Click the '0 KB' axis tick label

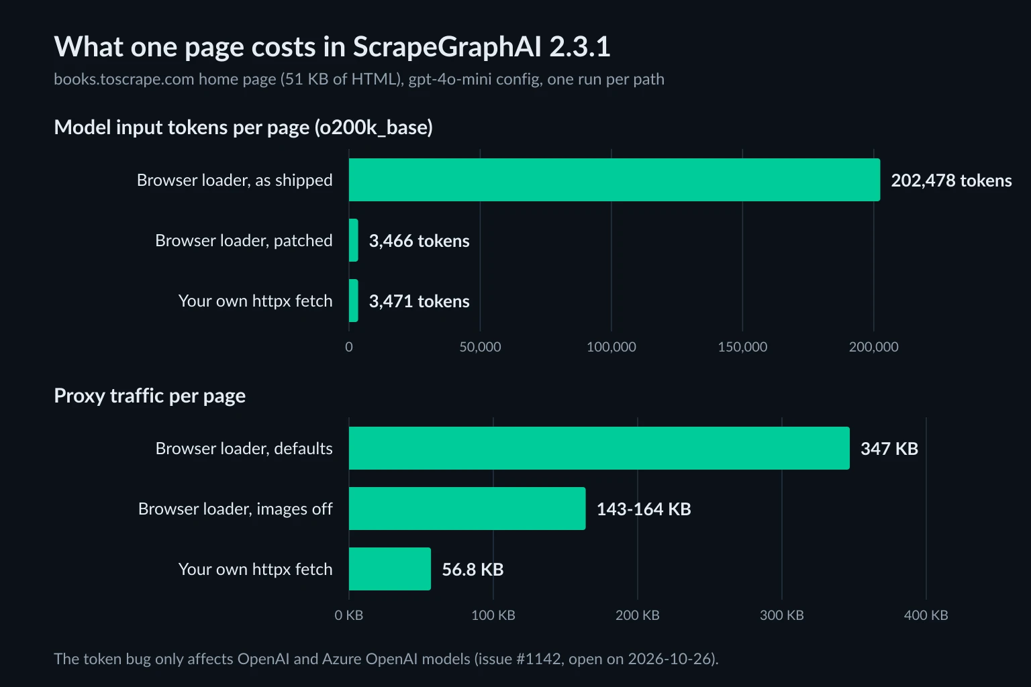349,615
